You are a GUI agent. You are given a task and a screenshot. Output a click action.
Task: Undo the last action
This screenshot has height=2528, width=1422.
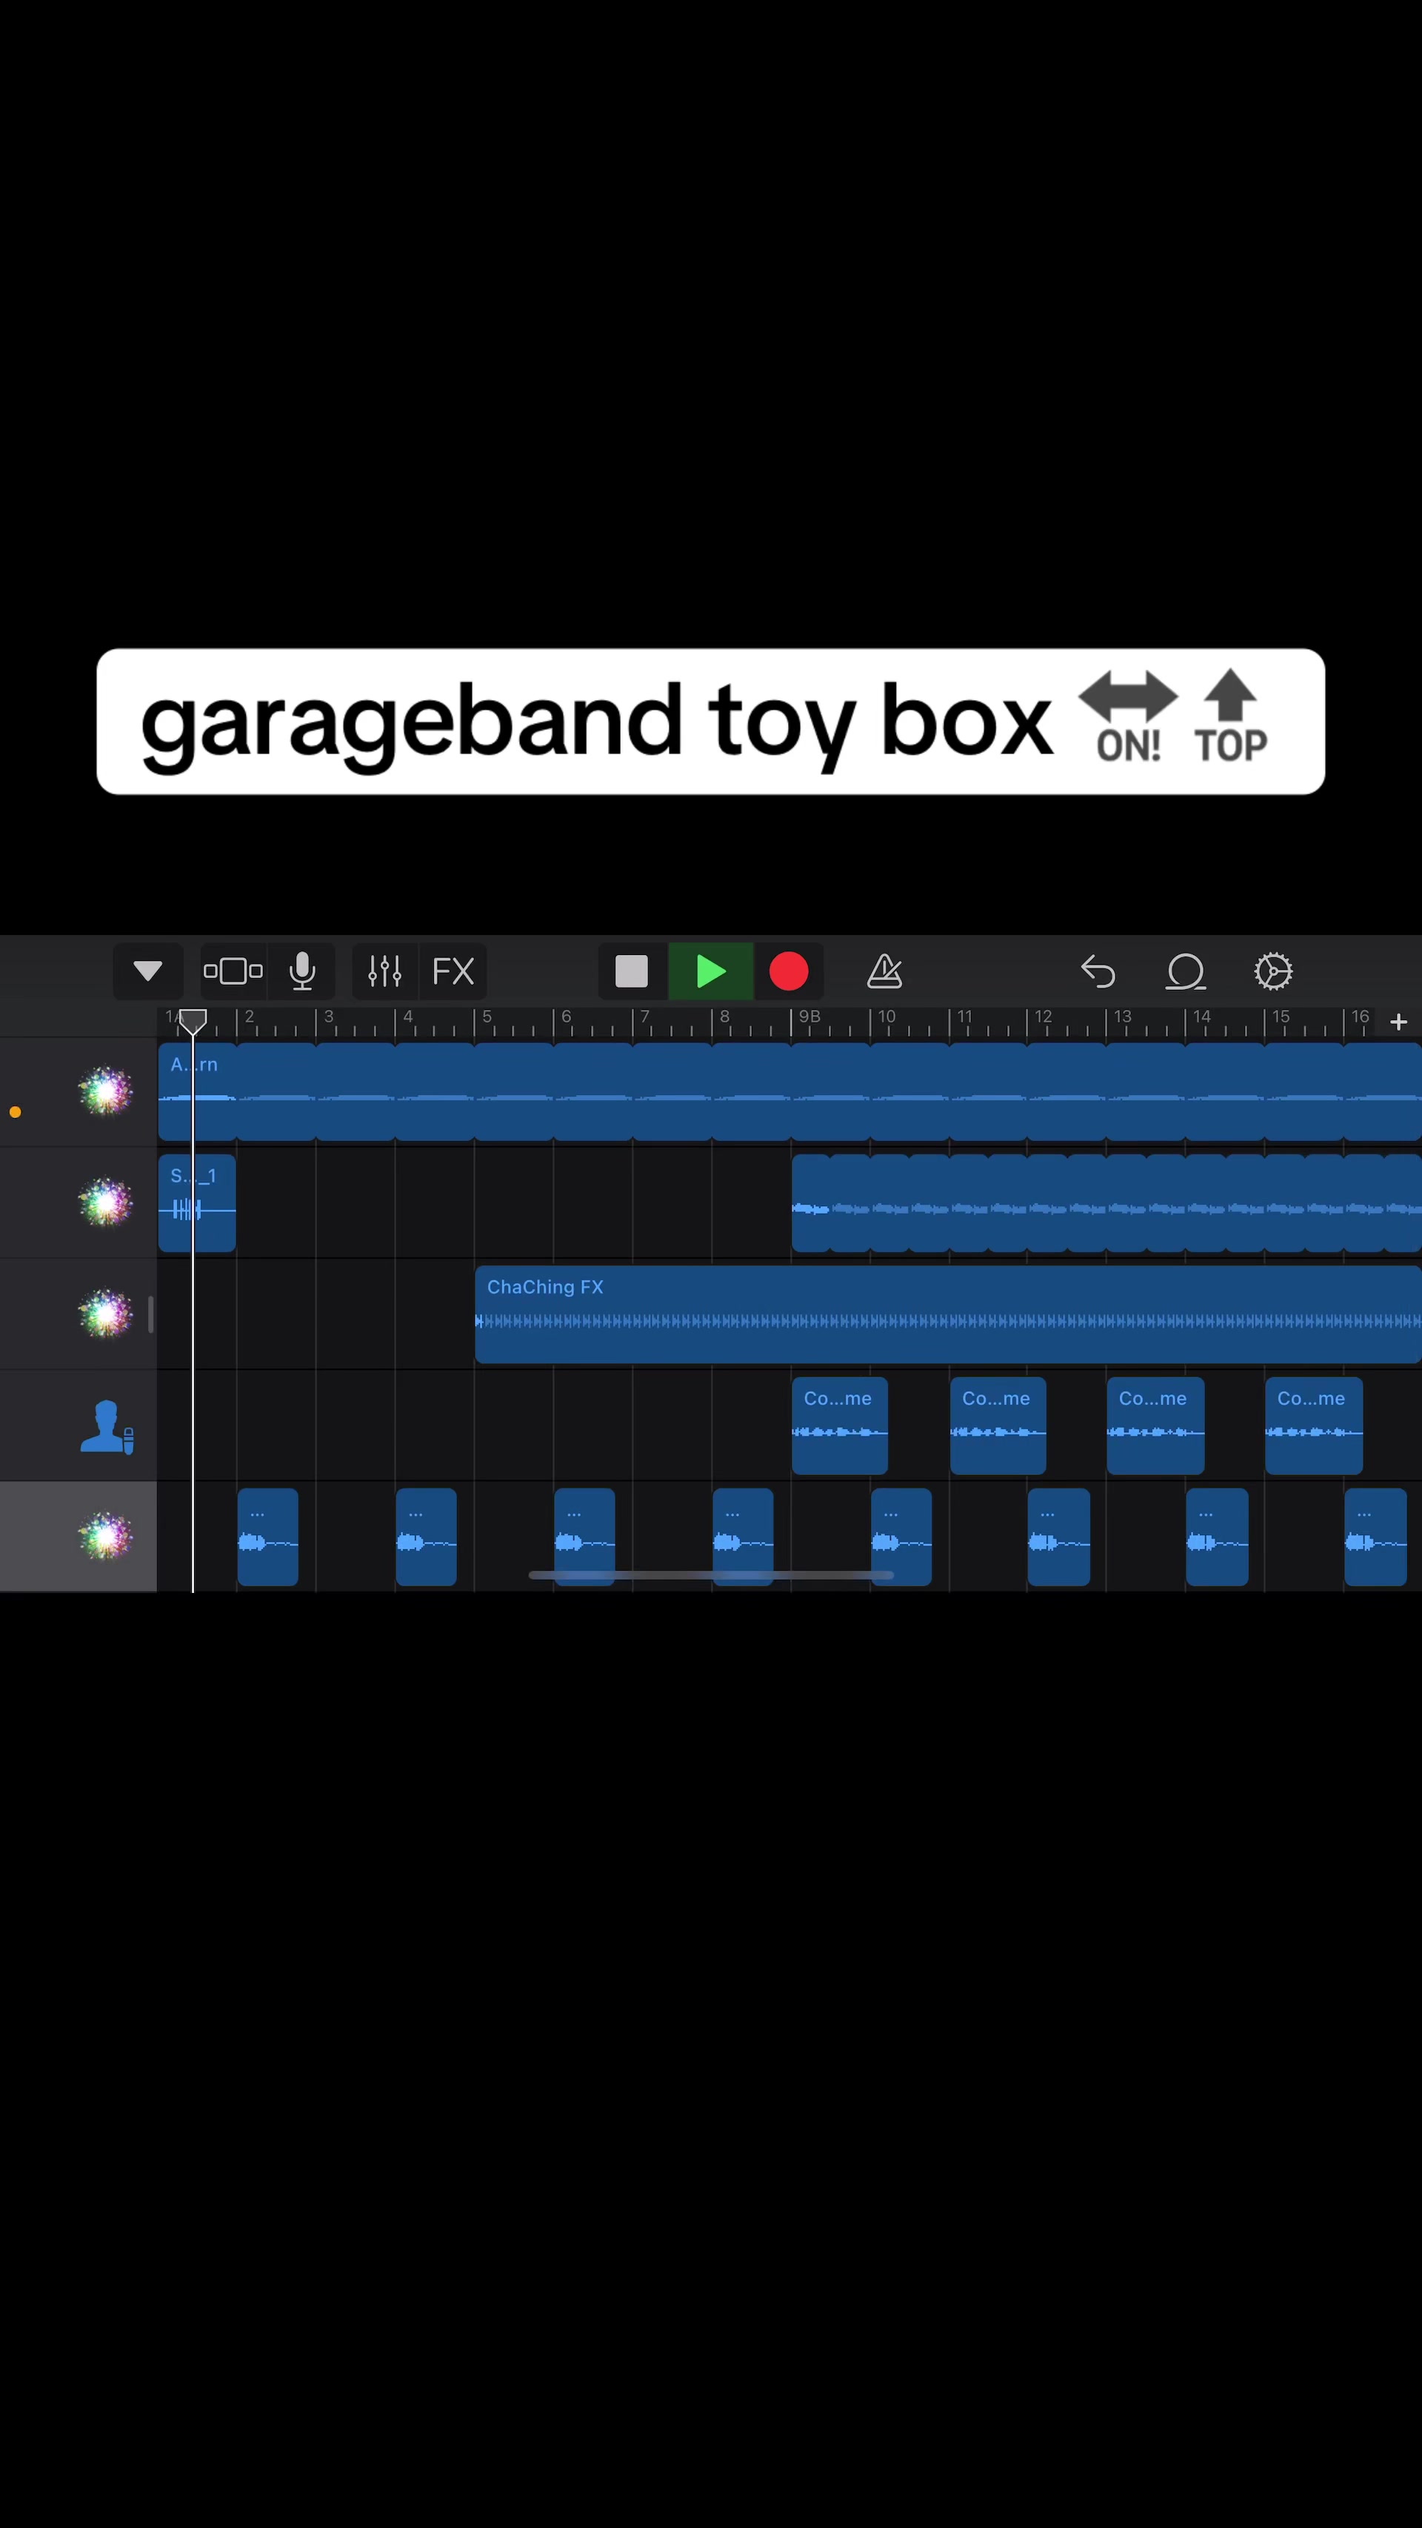click(1098, 971)
